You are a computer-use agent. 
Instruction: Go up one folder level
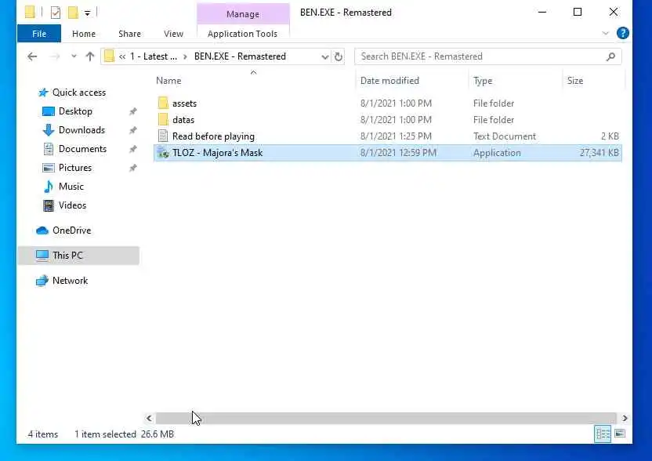[90, 56]
